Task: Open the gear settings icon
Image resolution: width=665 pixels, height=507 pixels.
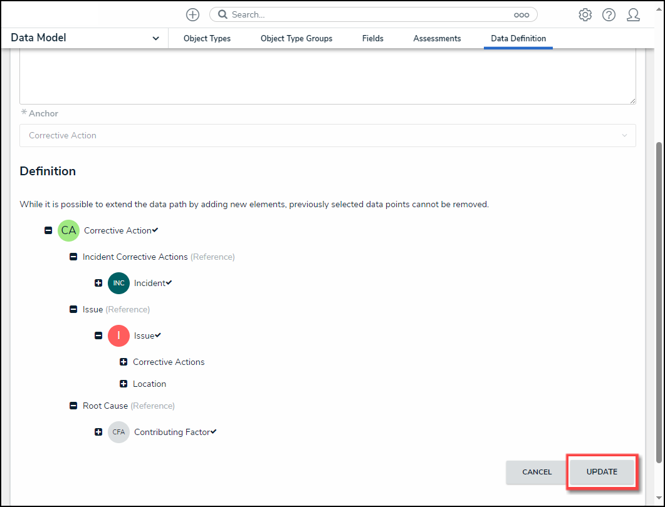Action: pos(585,14)
